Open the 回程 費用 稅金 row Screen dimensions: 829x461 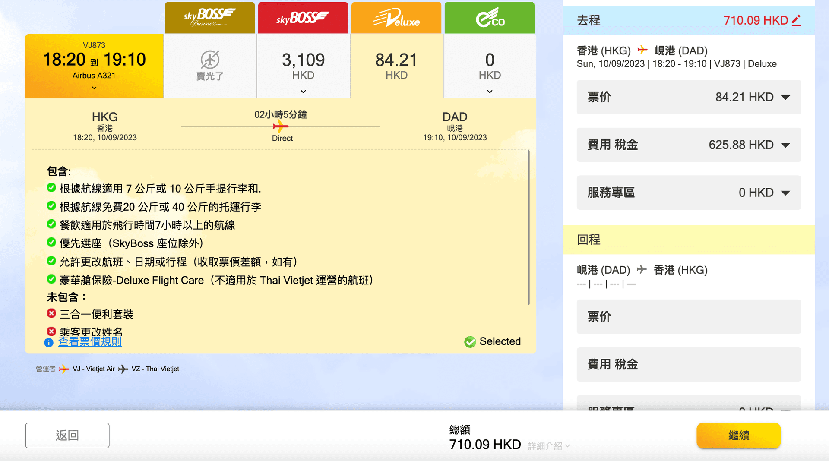click(x=689, y=365)
